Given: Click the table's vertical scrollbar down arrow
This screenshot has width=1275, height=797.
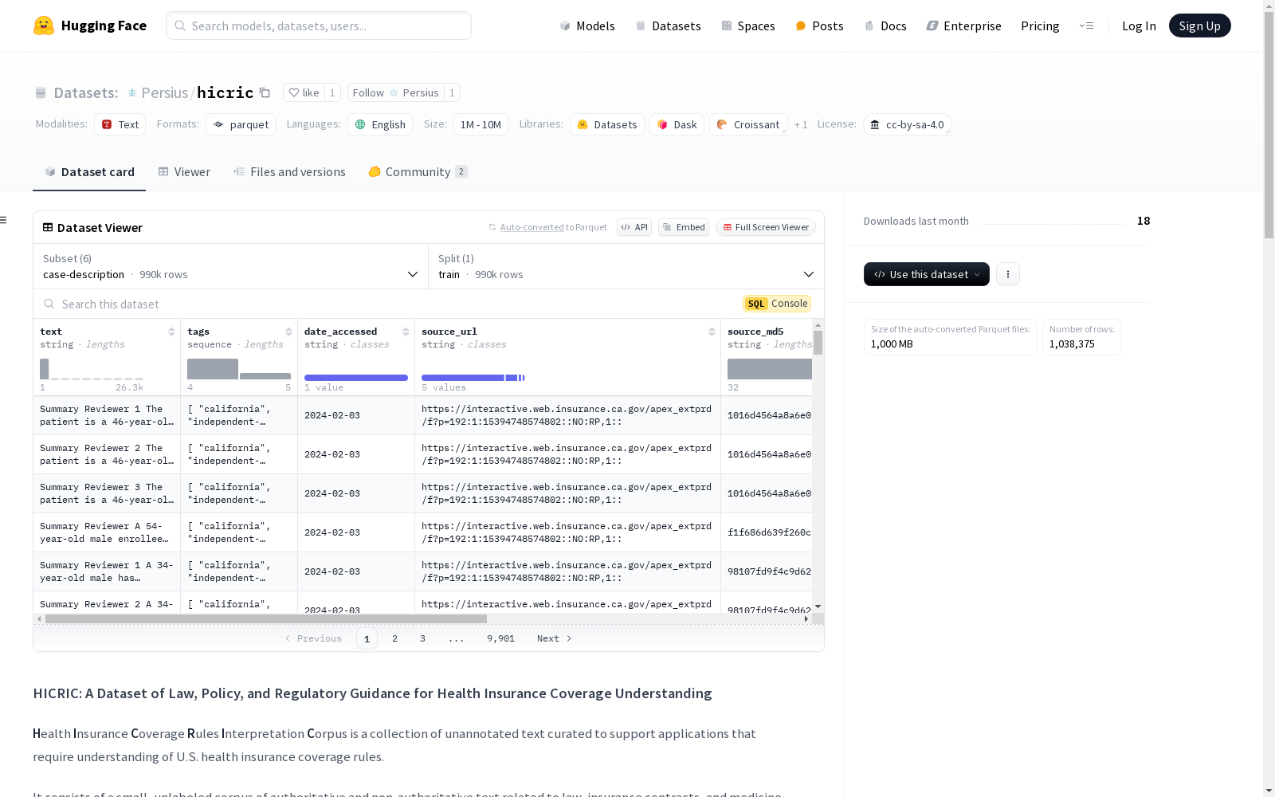Looking at the screenshot, I should [x=818, y=607].
